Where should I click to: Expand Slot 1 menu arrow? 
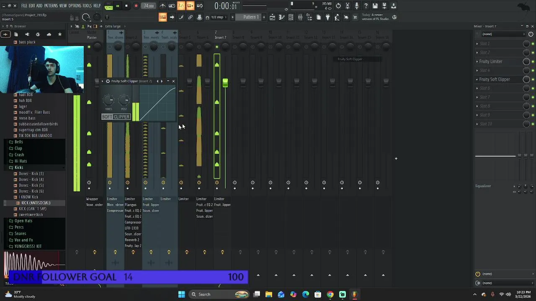477,43
